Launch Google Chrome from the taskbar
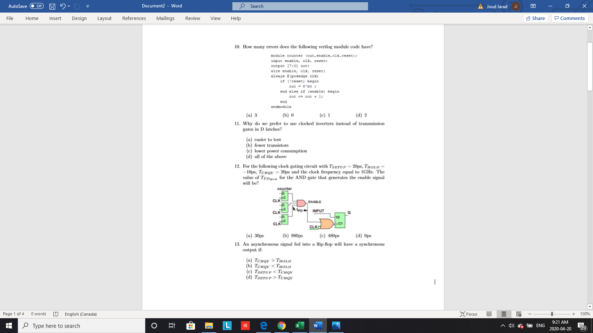Screen dimensions: 593x333 point(282,326)
